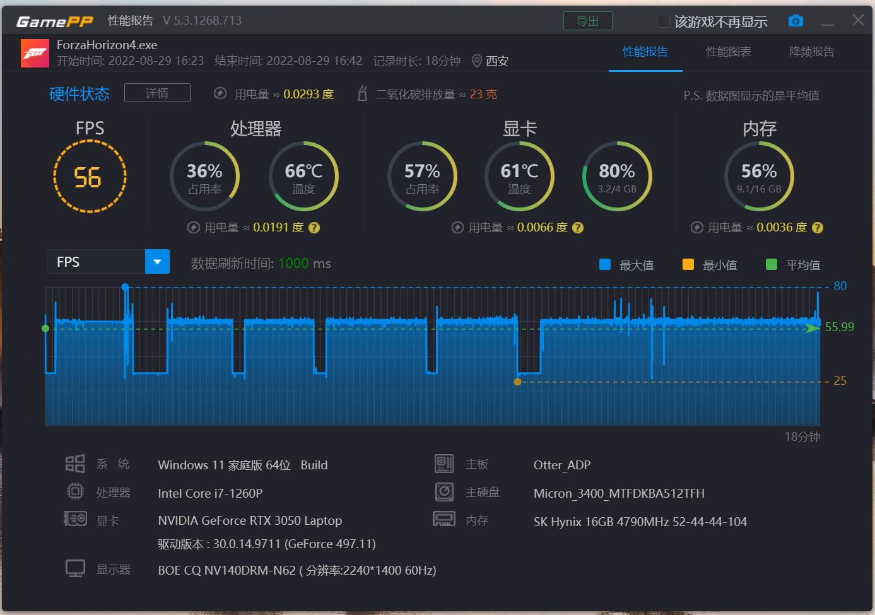
Task: Click the 55.99 average FPS value
Action: (840, 327)
